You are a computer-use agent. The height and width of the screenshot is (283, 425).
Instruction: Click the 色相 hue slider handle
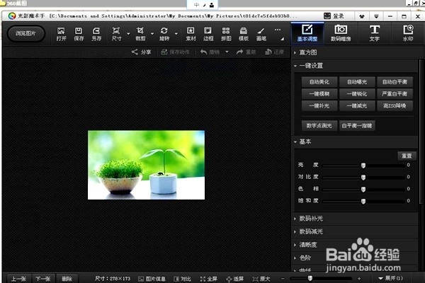(363, 190)
